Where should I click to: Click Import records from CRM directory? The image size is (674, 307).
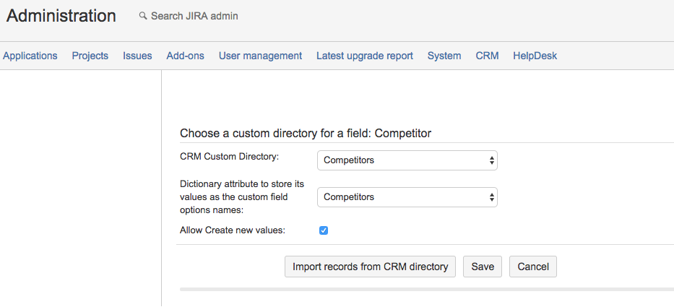pos(370,267)
